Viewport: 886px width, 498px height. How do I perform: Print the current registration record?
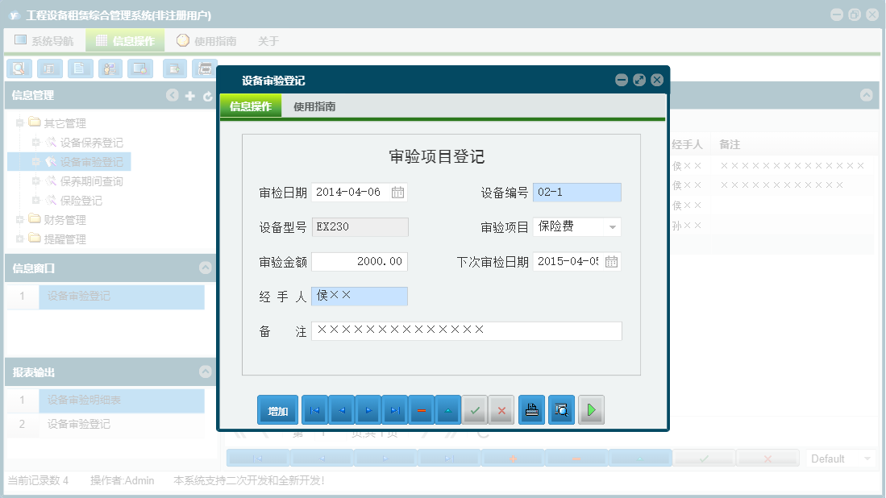(x=531, y=409)
